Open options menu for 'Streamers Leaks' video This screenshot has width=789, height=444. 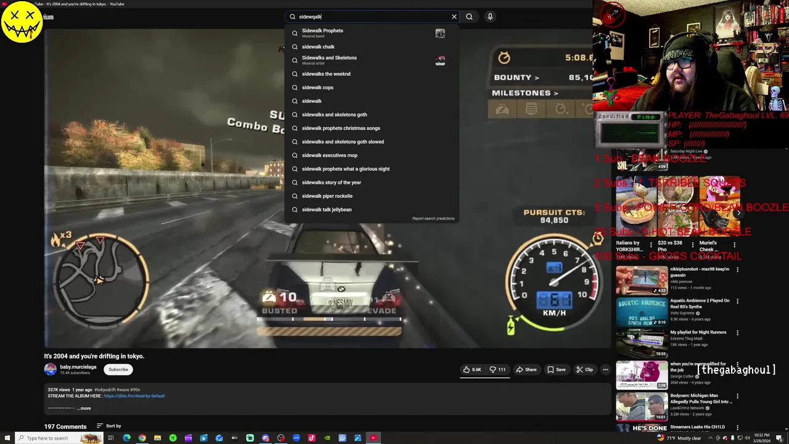click(x=737, y=427)
